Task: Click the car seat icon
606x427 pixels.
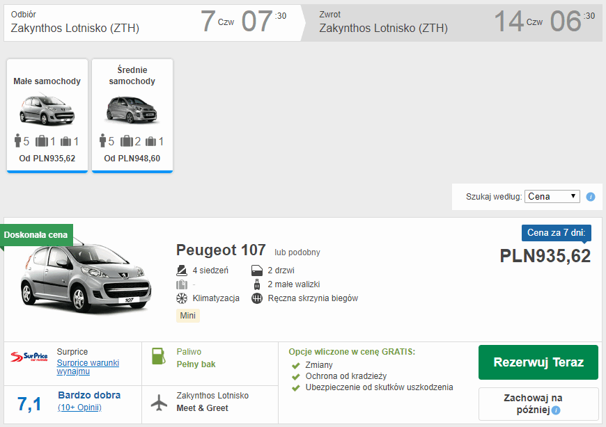Action: (x=181, y=271)
